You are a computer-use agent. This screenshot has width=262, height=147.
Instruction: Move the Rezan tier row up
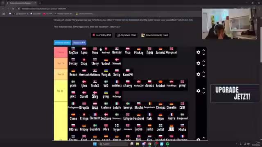[204, 72]
